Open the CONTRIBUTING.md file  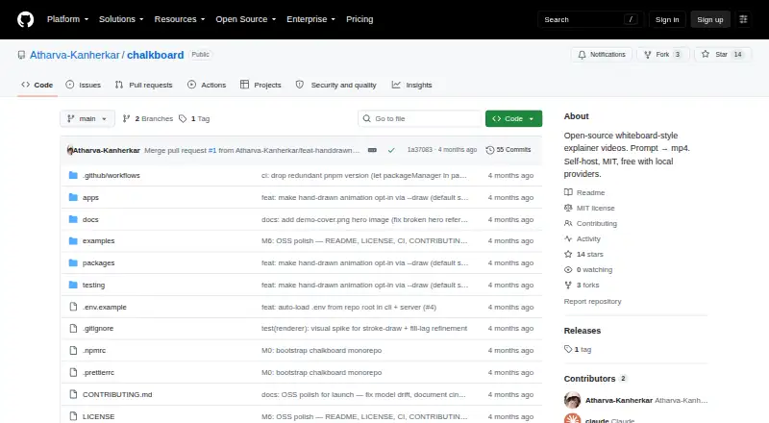[x=117, y=394]
